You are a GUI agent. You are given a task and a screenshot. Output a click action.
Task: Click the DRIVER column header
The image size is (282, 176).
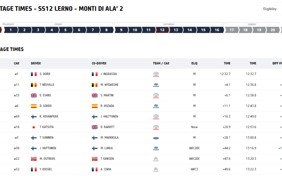click(36, 63)
